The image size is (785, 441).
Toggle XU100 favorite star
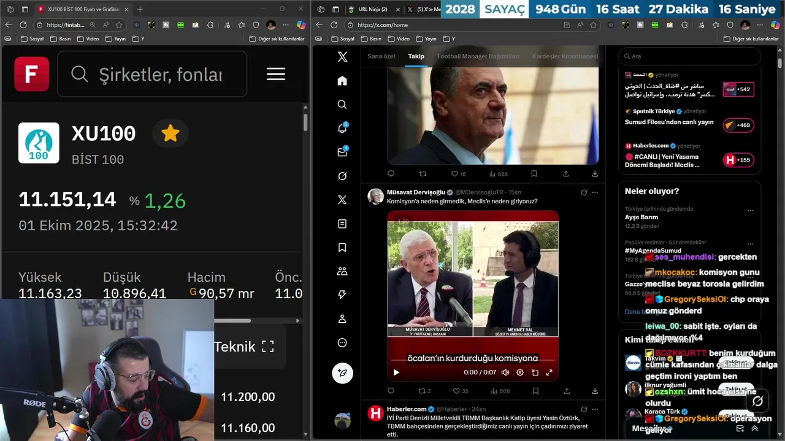click(x=170, y=134)
